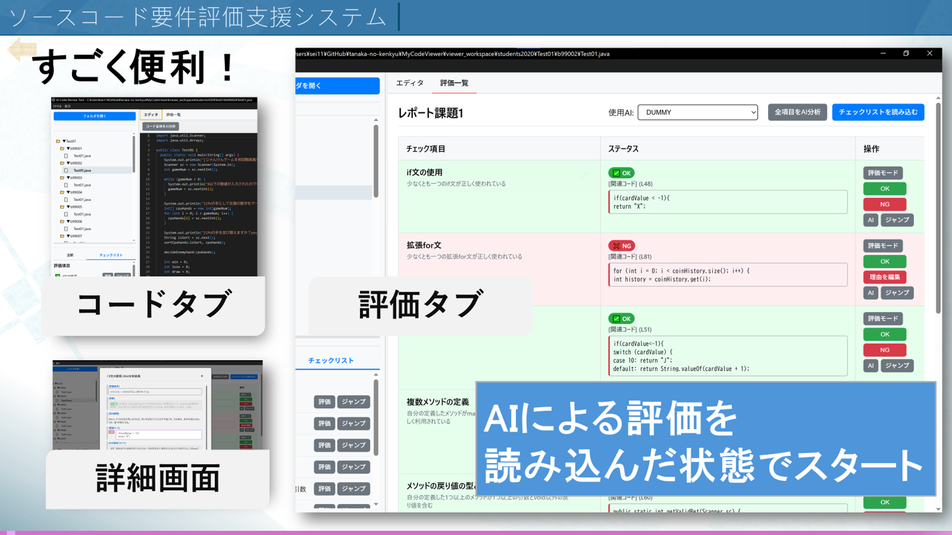This screenshot has width=952, height=535.
Task: Click the back arrow at slide's top-left
Action: (21, 50)
